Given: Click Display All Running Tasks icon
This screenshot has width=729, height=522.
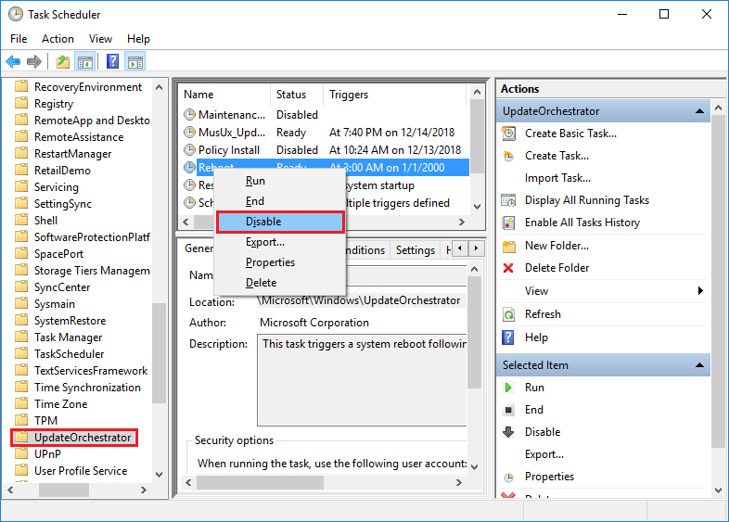Looking at the screenshot, I should click(x=508, y=200).
